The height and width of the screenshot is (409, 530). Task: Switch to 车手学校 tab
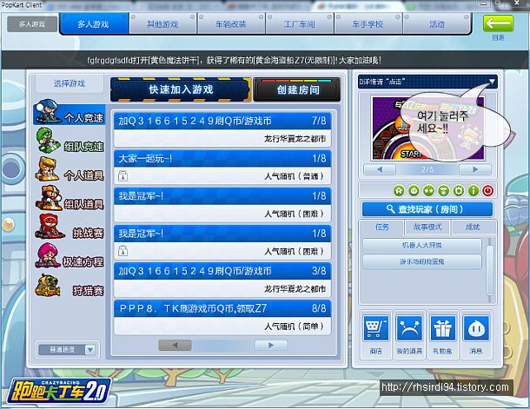click(368, 24)
